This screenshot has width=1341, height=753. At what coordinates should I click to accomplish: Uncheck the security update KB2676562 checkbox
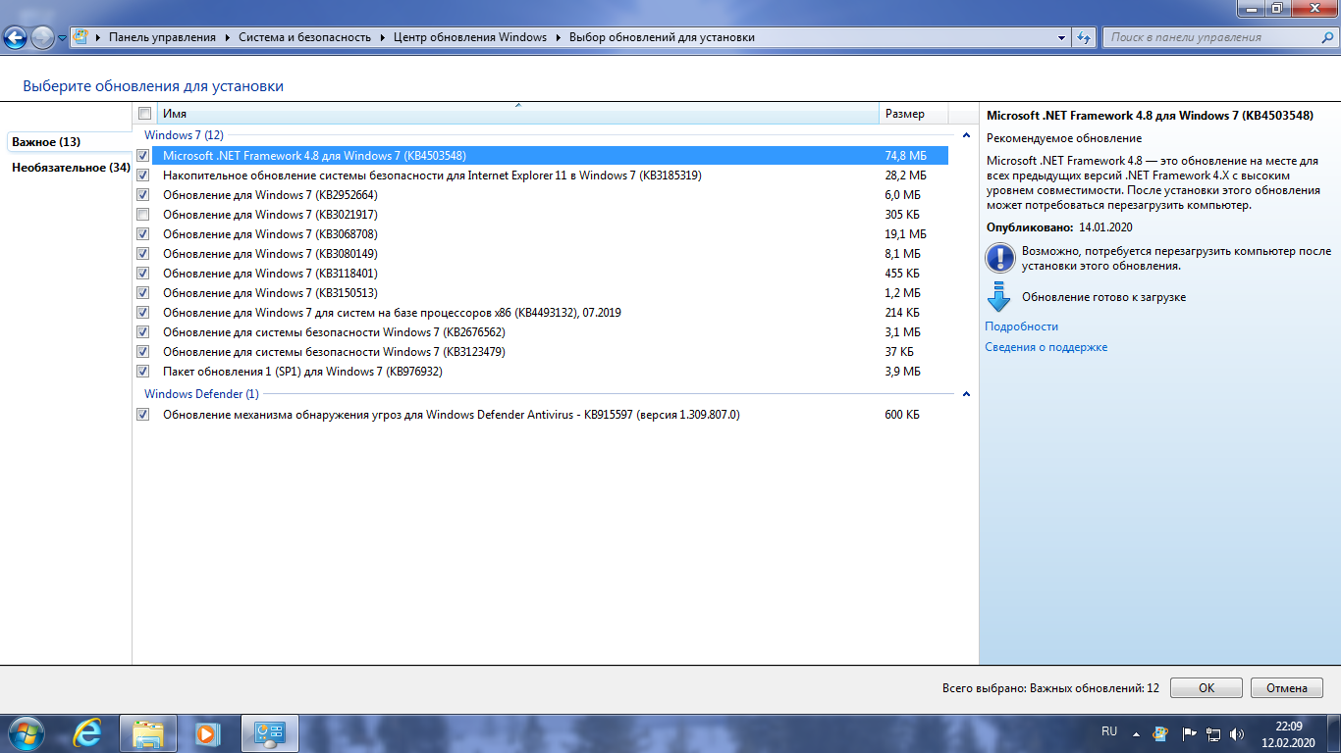[143, 332]
